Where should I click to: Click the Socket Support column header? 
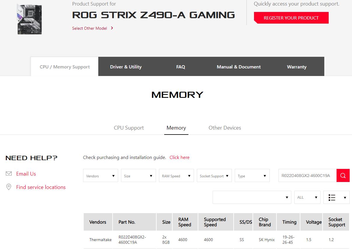337,222
